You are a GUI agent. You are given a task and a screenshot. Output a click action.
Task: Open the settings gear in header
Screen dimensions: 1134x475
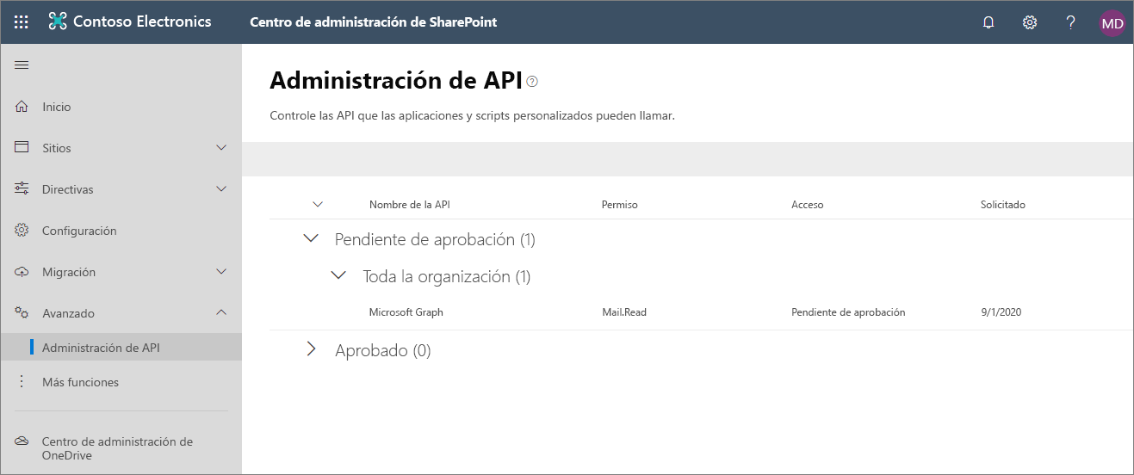click(x=1030, y=22)
